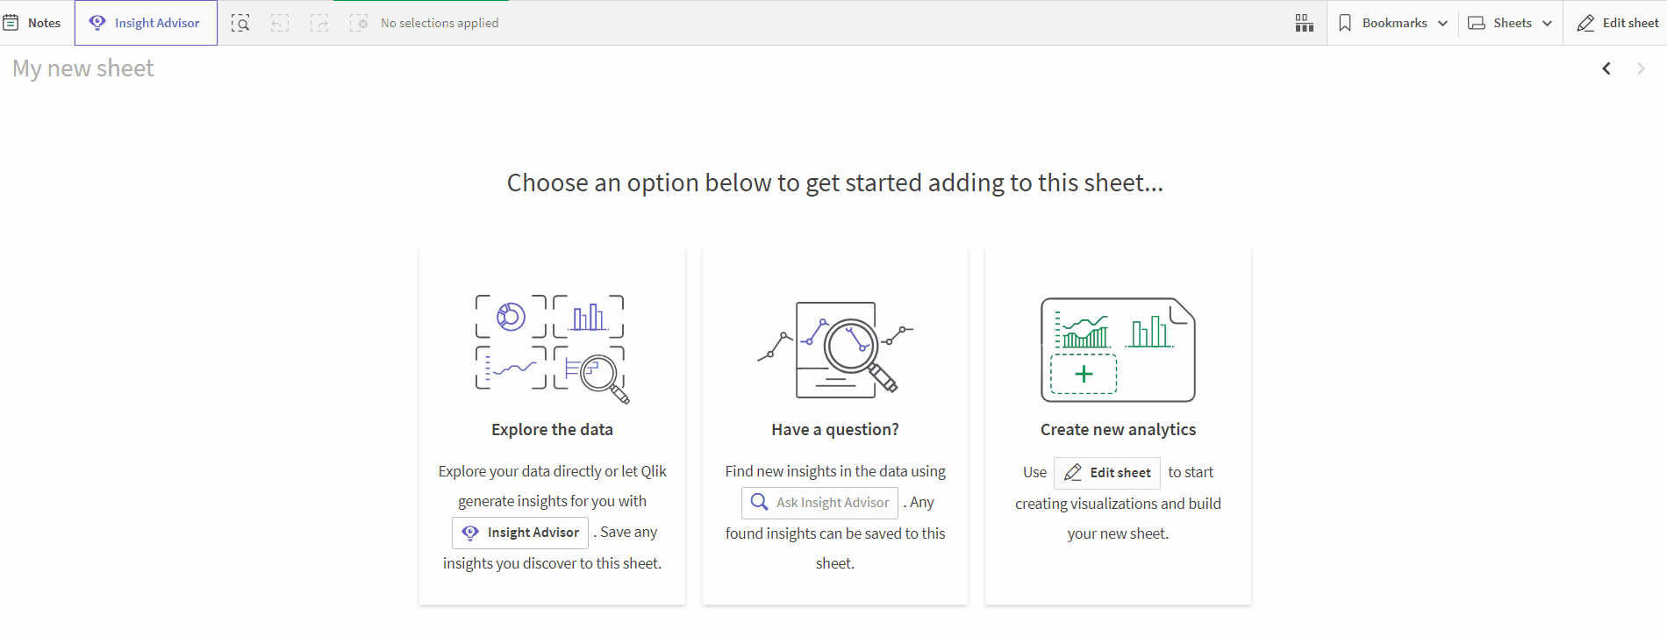Click the pencil icon in top Edit sheet

[x=1585, y=23]
